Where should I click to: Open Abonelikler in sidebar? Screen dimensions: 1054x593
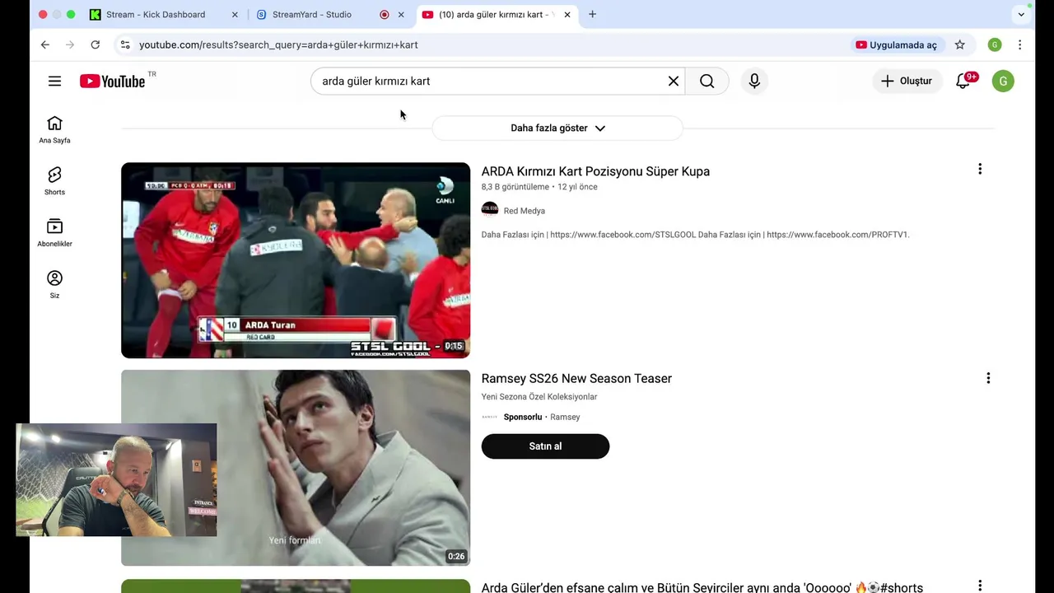click(x=54, y=233)
